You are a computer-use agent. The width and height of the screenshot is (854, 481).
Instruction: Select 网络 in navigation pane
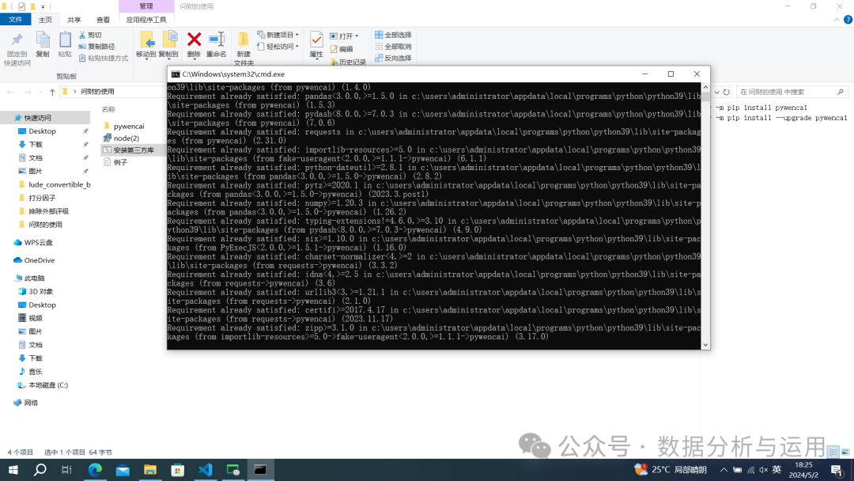click(x=31, y=403)
